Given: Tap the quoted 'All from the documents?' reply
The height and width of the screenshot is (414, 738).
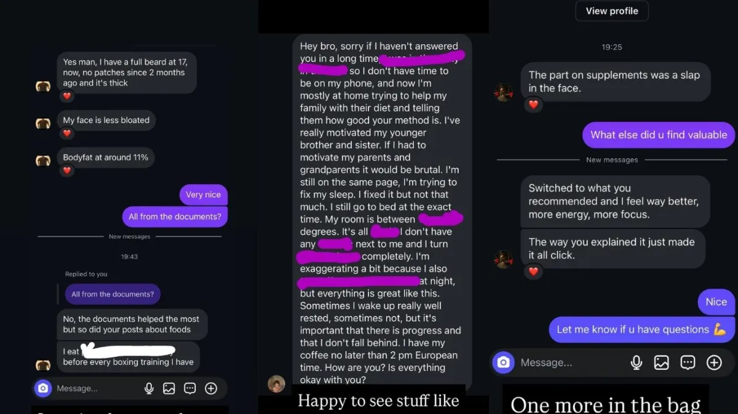Looking at the screenshot, I should point(113,294).
